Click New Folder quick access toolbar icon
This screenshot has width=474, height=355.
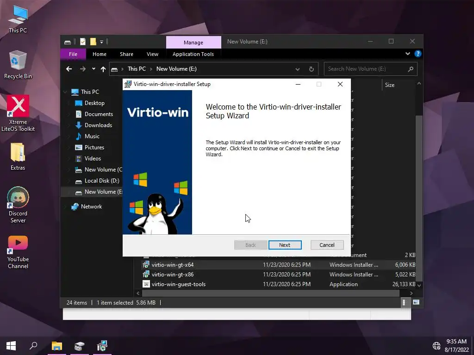coord(93,42)
